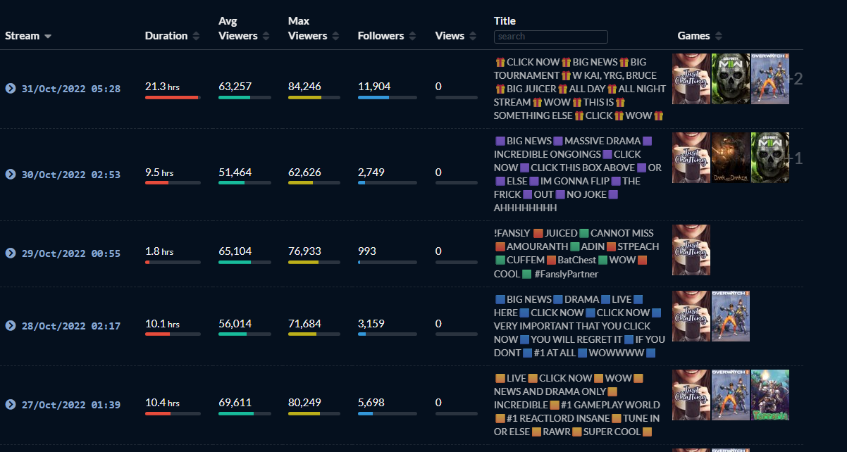This screenshot has width=847, height=452.
Task: Sort by Games sort icon
Action: pos(717,36)
